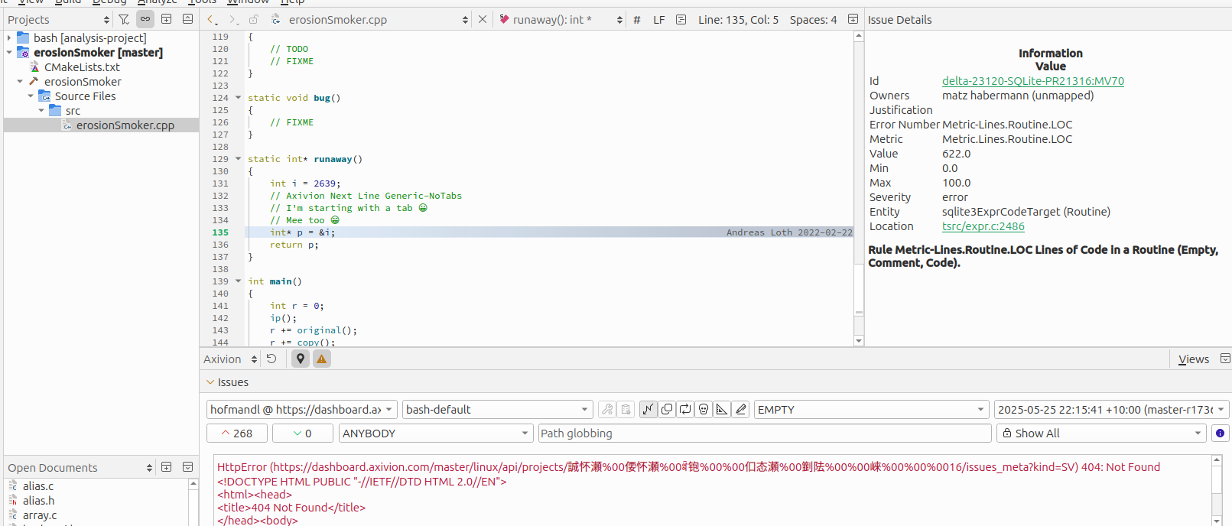Place cursor on line 136 return p;

coord(294,245)
